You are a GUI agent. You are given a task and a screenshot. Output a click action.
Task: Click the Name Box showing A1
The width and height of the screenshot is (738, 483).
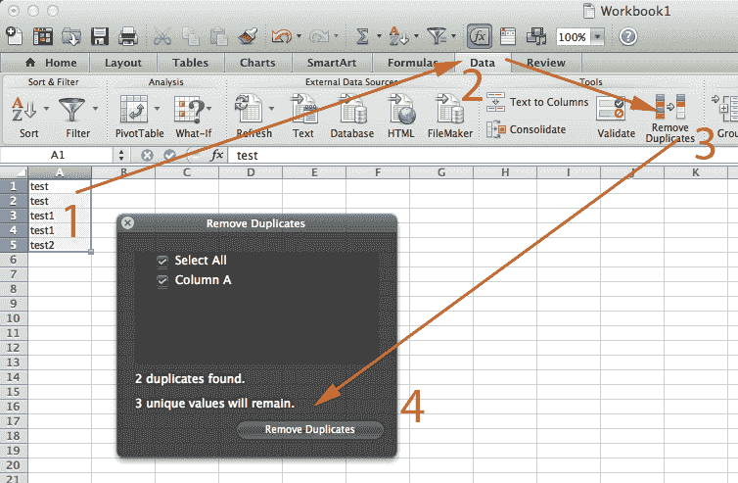[x=57, y=155]
